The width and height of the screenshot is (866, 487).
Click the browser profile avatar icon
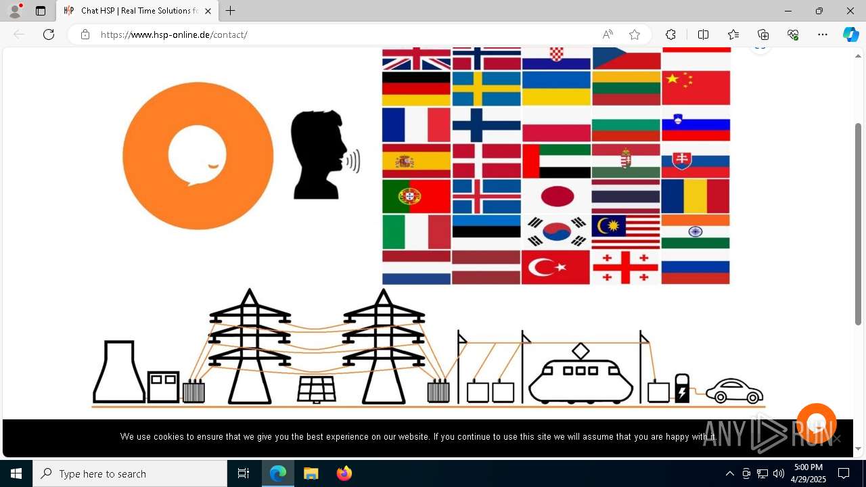point(14,11)
